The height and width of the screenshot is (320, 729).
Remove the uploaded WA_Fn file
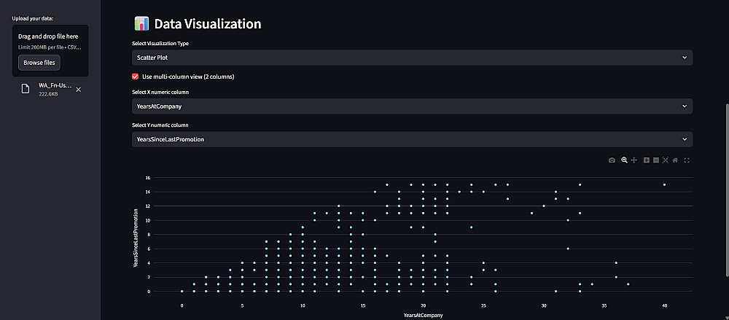[x=79, y=90]
